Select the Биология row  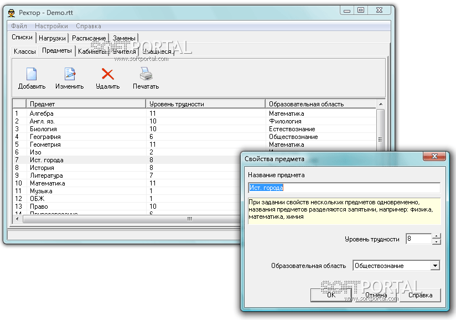[194, 129]
